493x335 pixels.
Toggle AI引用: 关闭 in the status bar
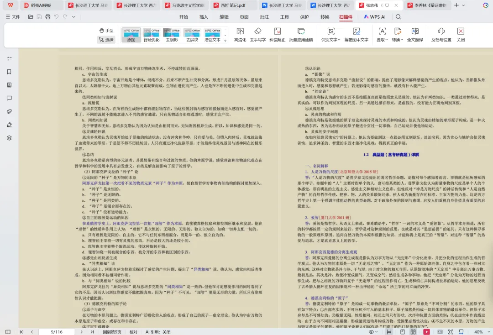[x=158, y=332]
